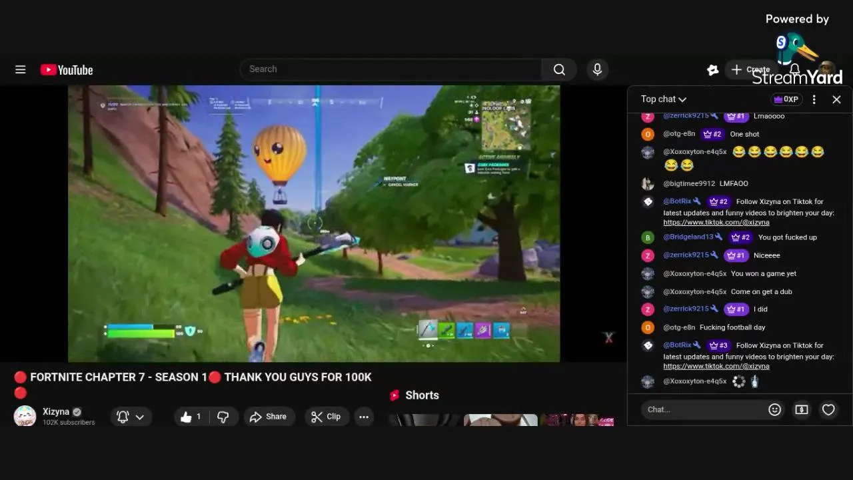Click @Bridgeland13 username in chat
The width and height of the screenshot is (853, 480).
688,237
